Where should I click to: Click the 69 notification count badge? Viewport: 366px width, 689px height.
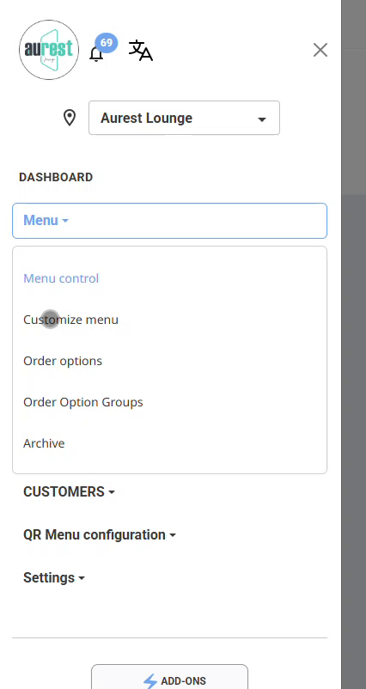point(107,43)
